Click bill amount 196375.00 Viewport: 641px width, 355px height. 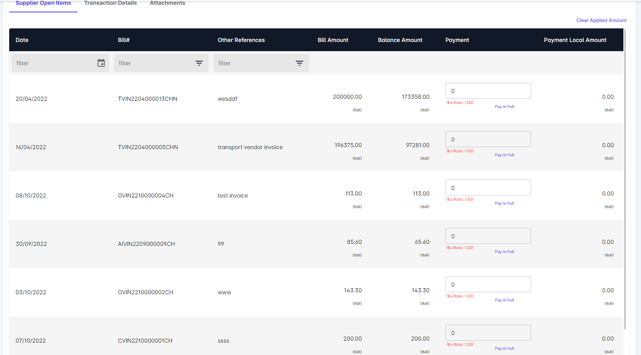point(348,145)
